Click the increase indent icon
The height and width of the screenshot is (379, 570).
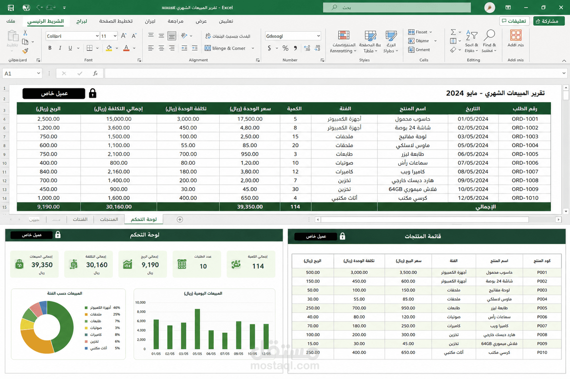194,48
